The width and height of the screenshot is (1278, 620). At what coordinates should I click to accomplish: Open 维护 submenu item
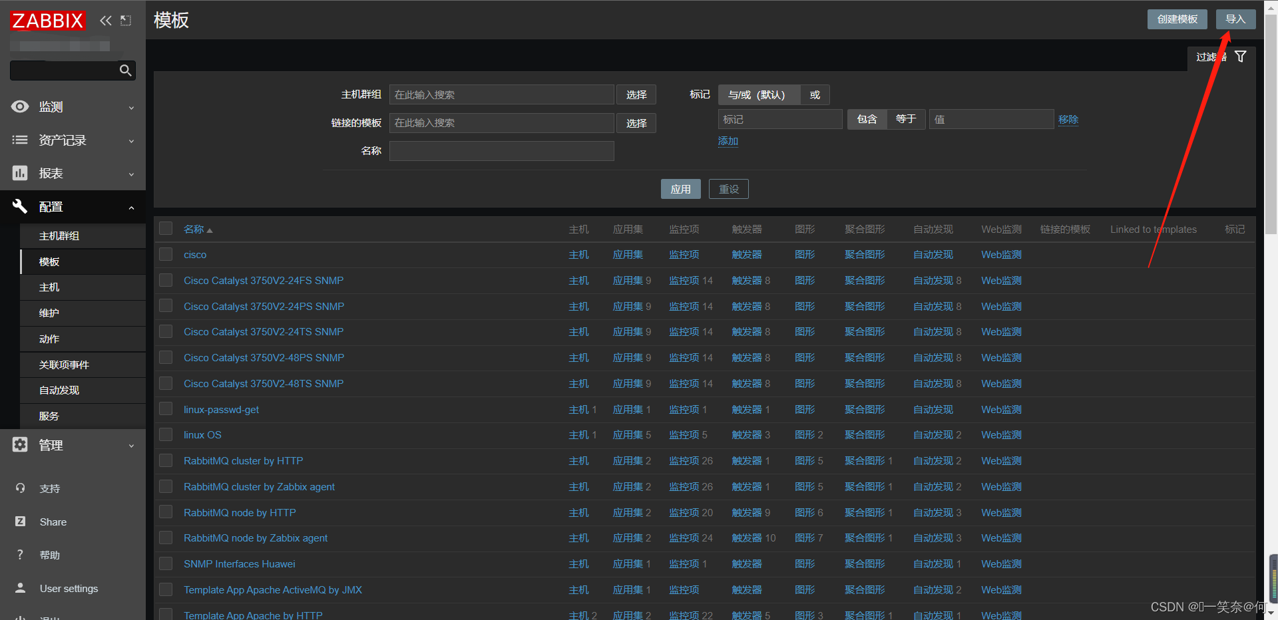(83, 313)
